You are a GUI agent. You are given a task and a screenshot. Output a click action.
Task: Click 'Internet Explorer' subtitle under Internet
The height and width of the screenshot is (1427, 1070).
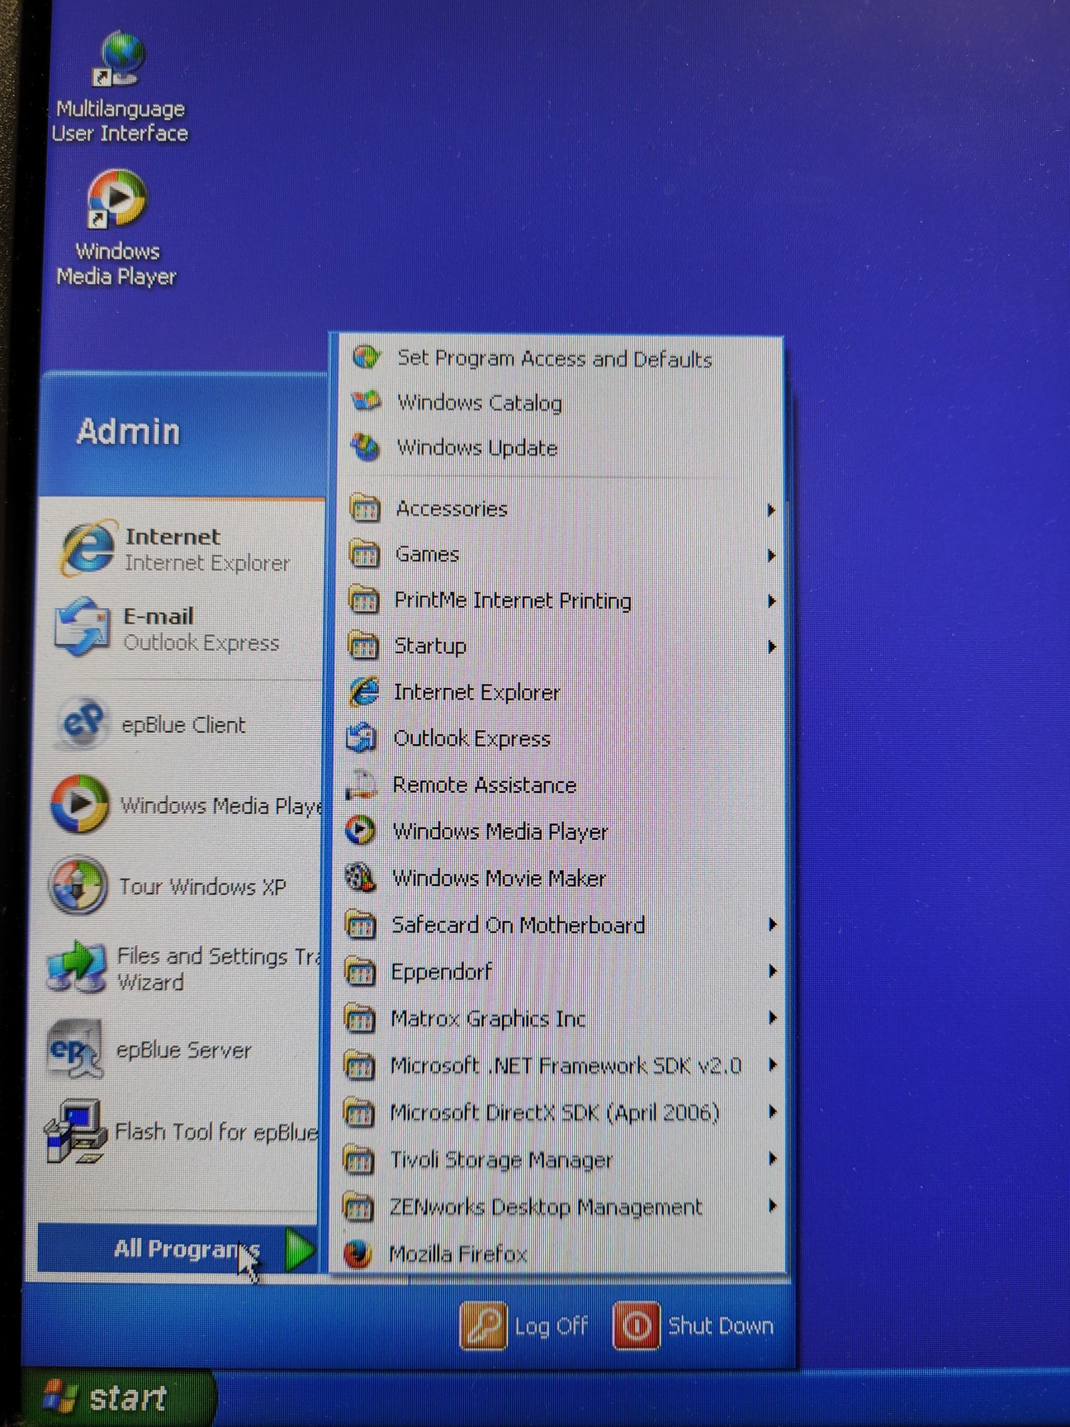pyautogui.click(x=207, y=563)
